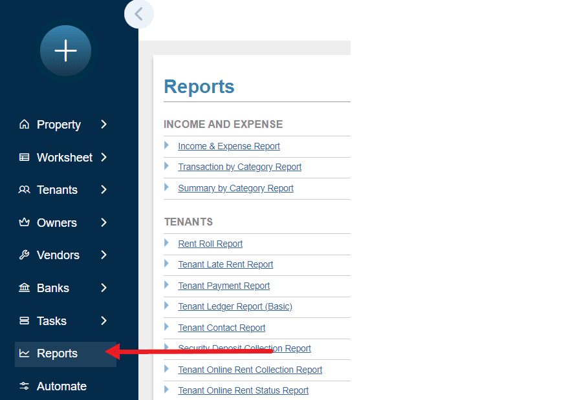Expand the Banks submenu chevron

click(104, 288)
